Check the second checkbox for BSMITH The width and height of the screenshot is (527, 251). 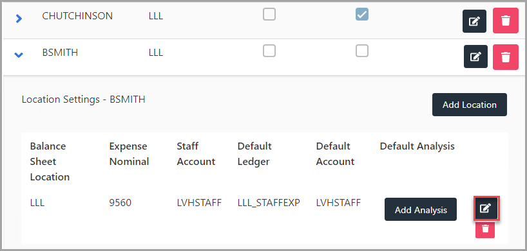[x=362, y=51]
